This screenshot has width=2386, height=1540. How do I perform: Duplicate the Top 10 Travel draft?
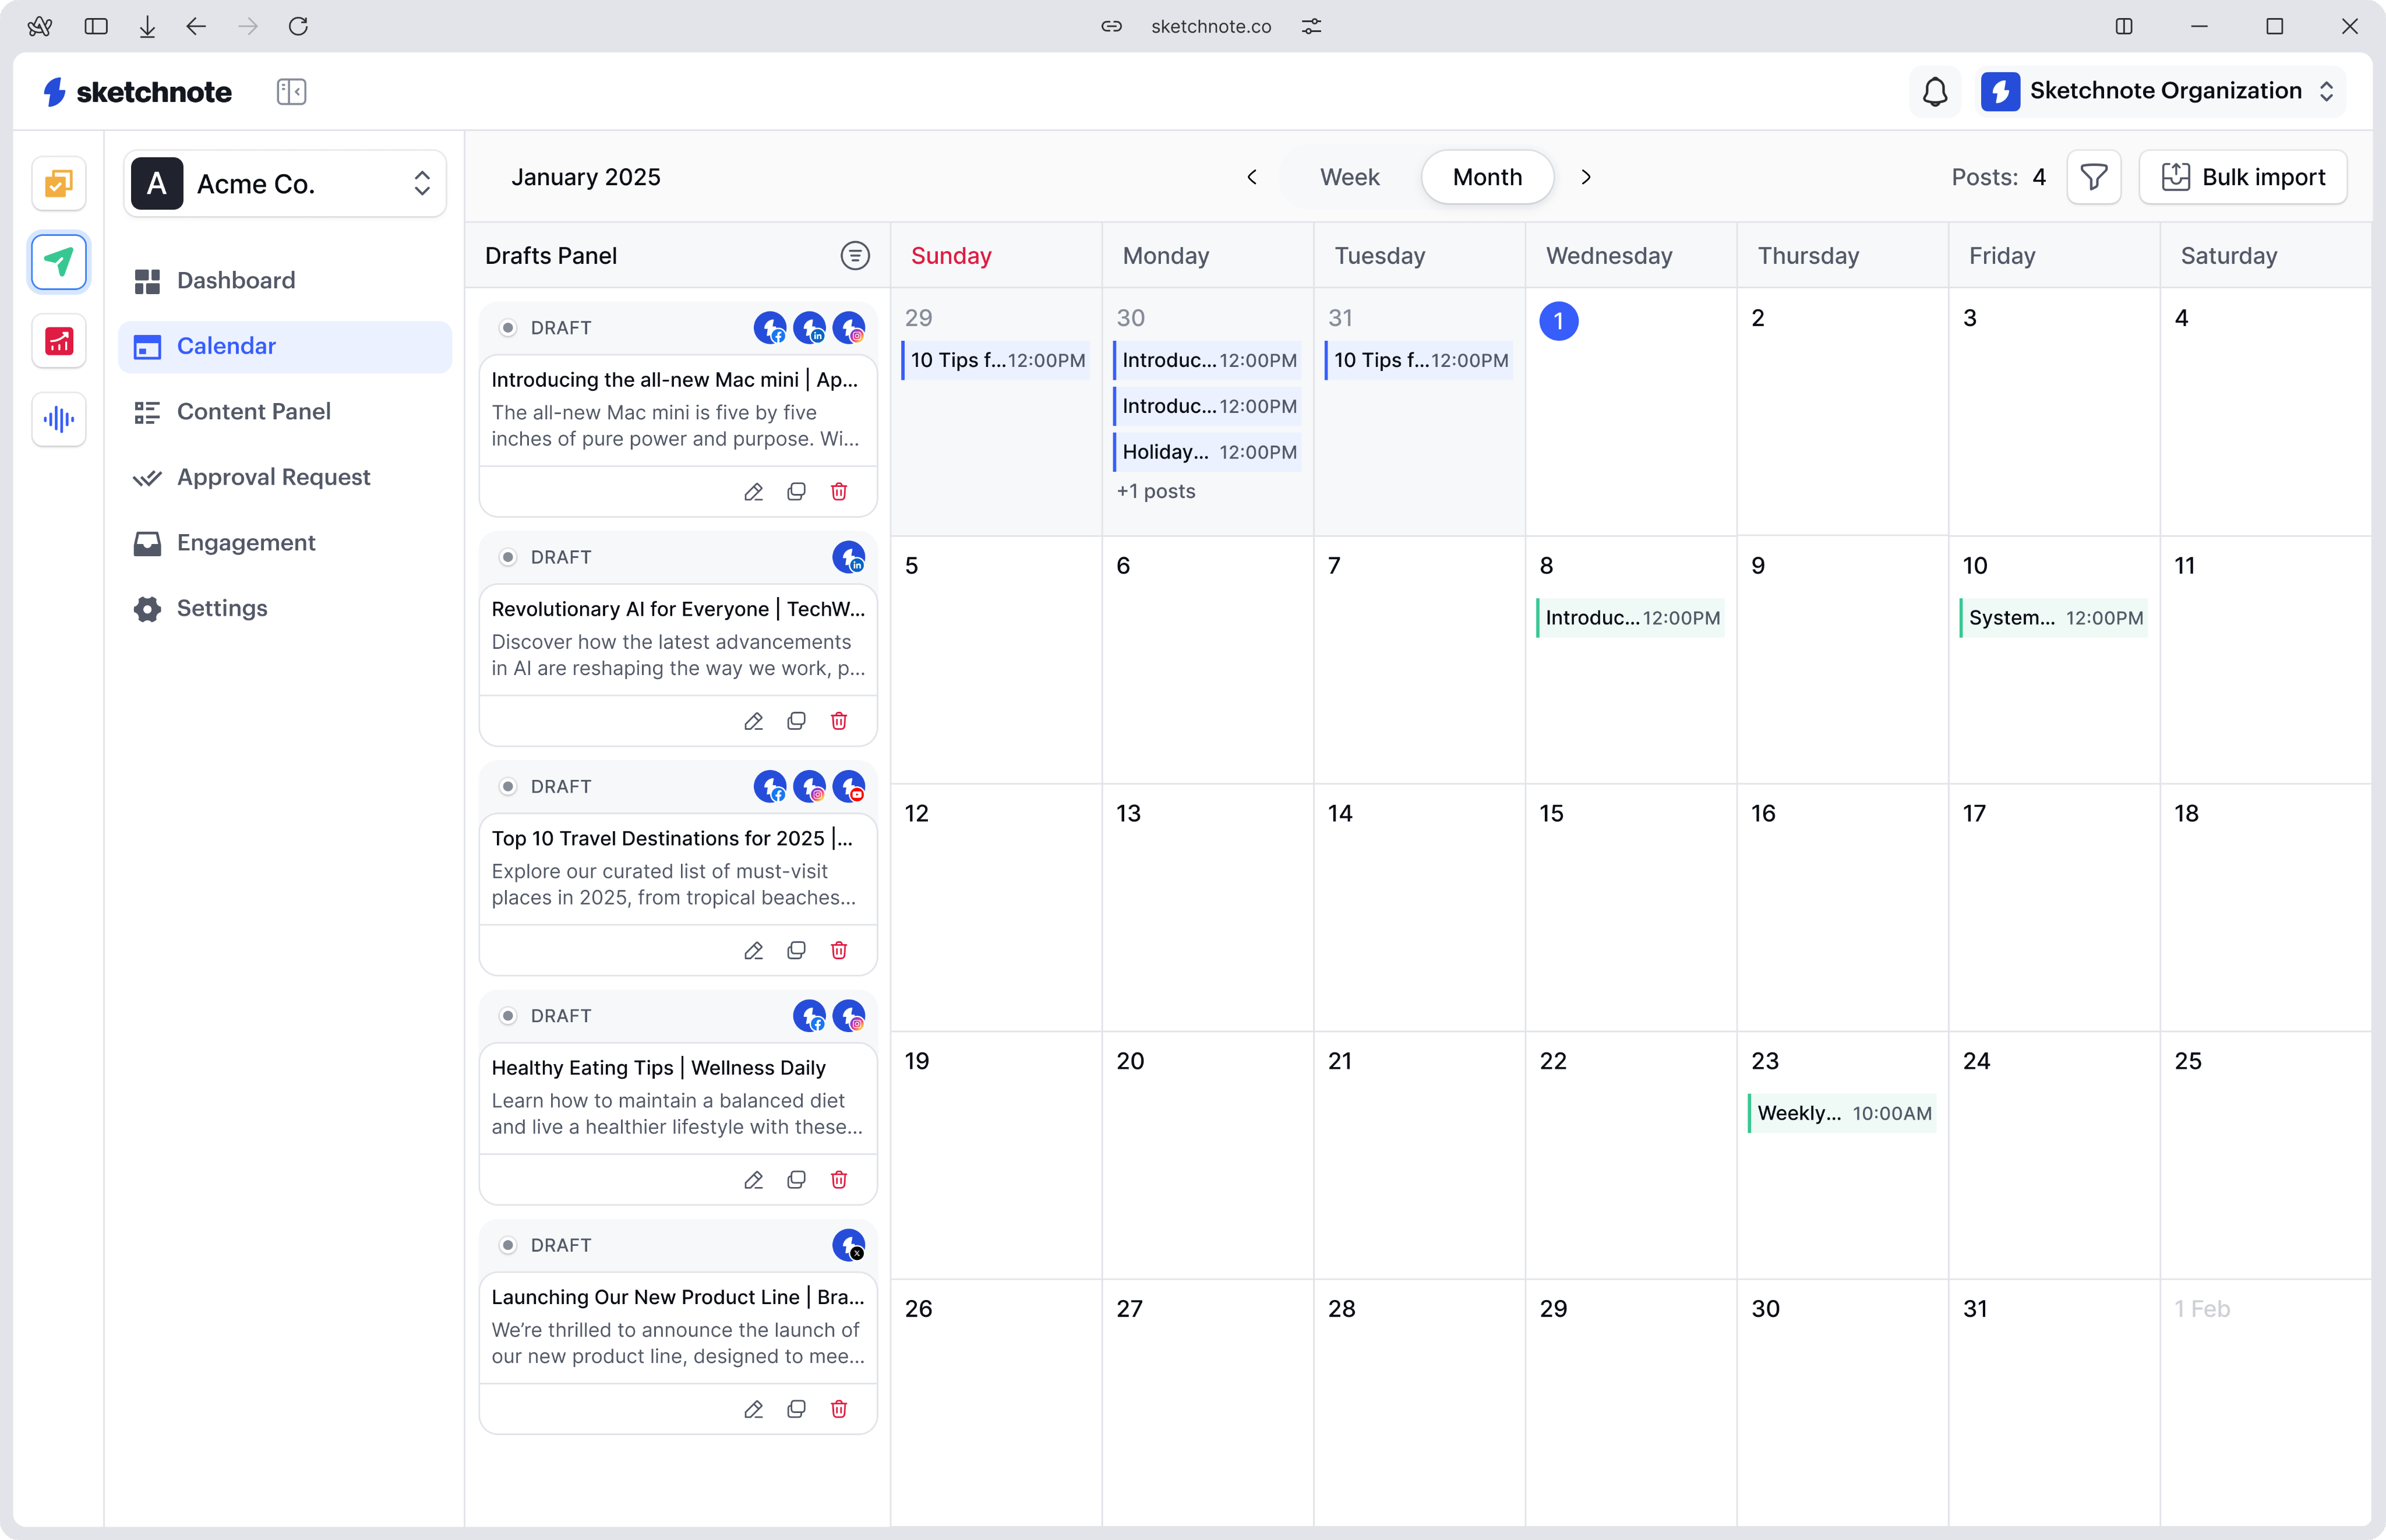tap(796, 950)
